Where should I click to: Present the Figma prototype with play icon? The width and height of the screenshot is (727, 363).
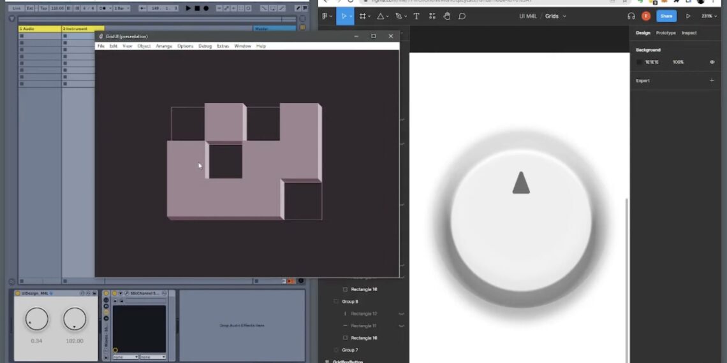[x=688, y=16]
